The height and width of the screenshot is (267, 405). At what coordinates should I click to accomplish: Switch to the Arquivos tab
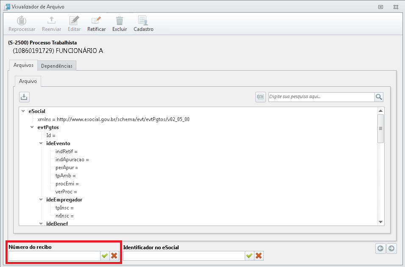click(23, 65)
